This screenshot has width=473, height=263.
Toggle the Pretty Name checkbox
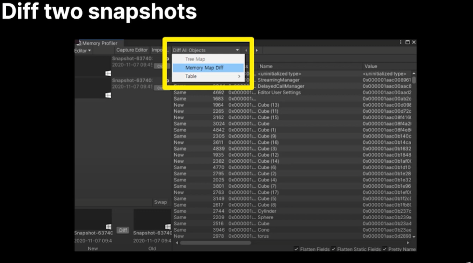pos(384,249)
